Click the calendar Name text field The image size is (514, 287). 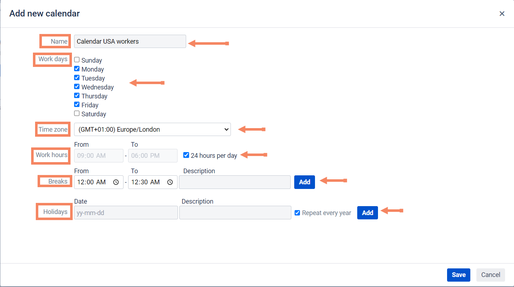130,42
